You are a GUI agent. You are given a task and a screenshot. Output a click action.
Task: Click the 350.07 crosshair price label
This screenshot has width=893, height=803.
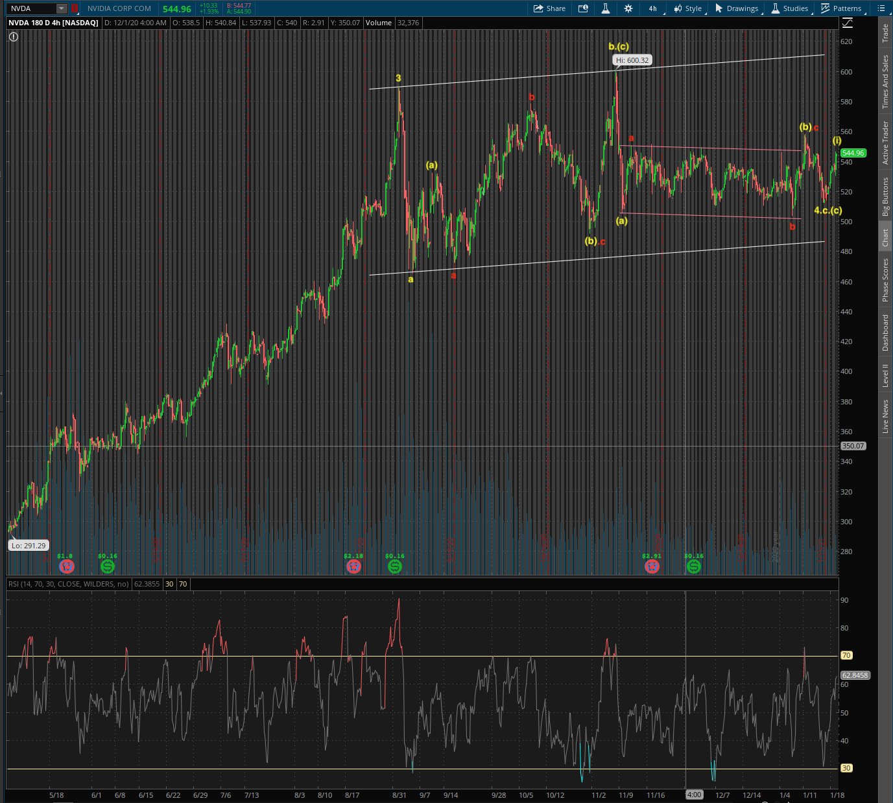[x=853, y=446]
